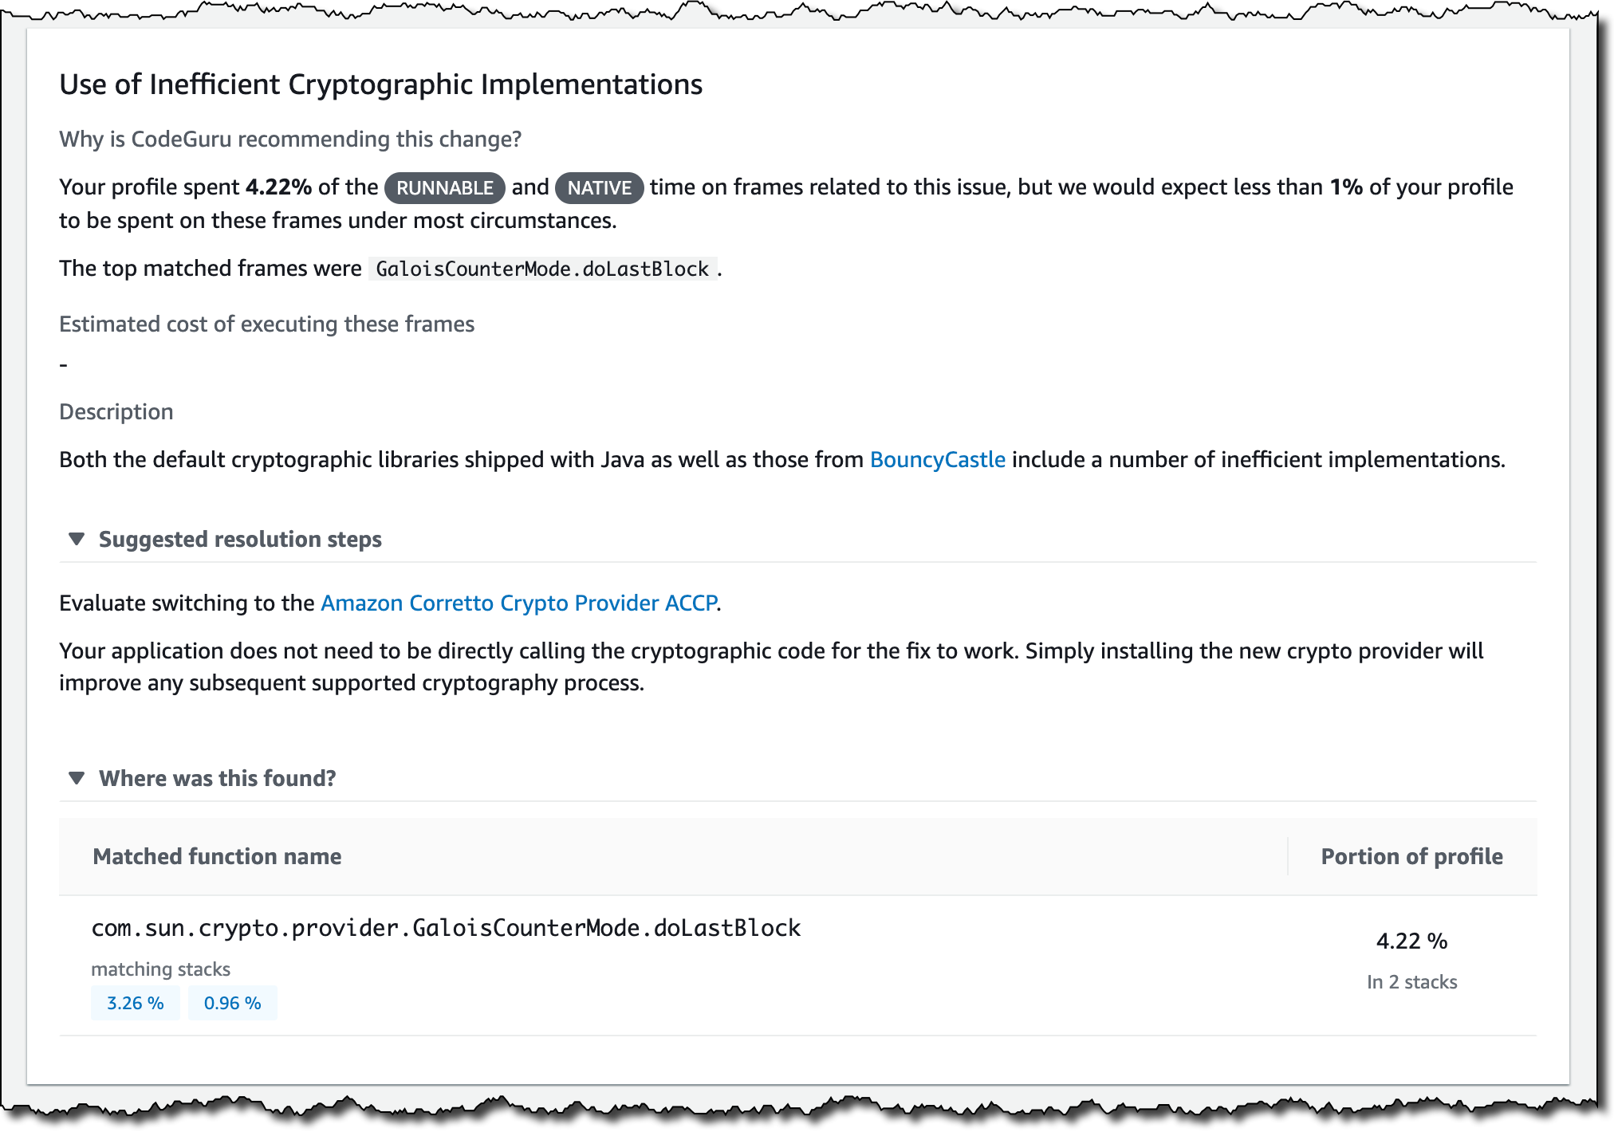Click the matching stacks label
This screenshot has width=1614, height=1132.
[x=160, y=969]
